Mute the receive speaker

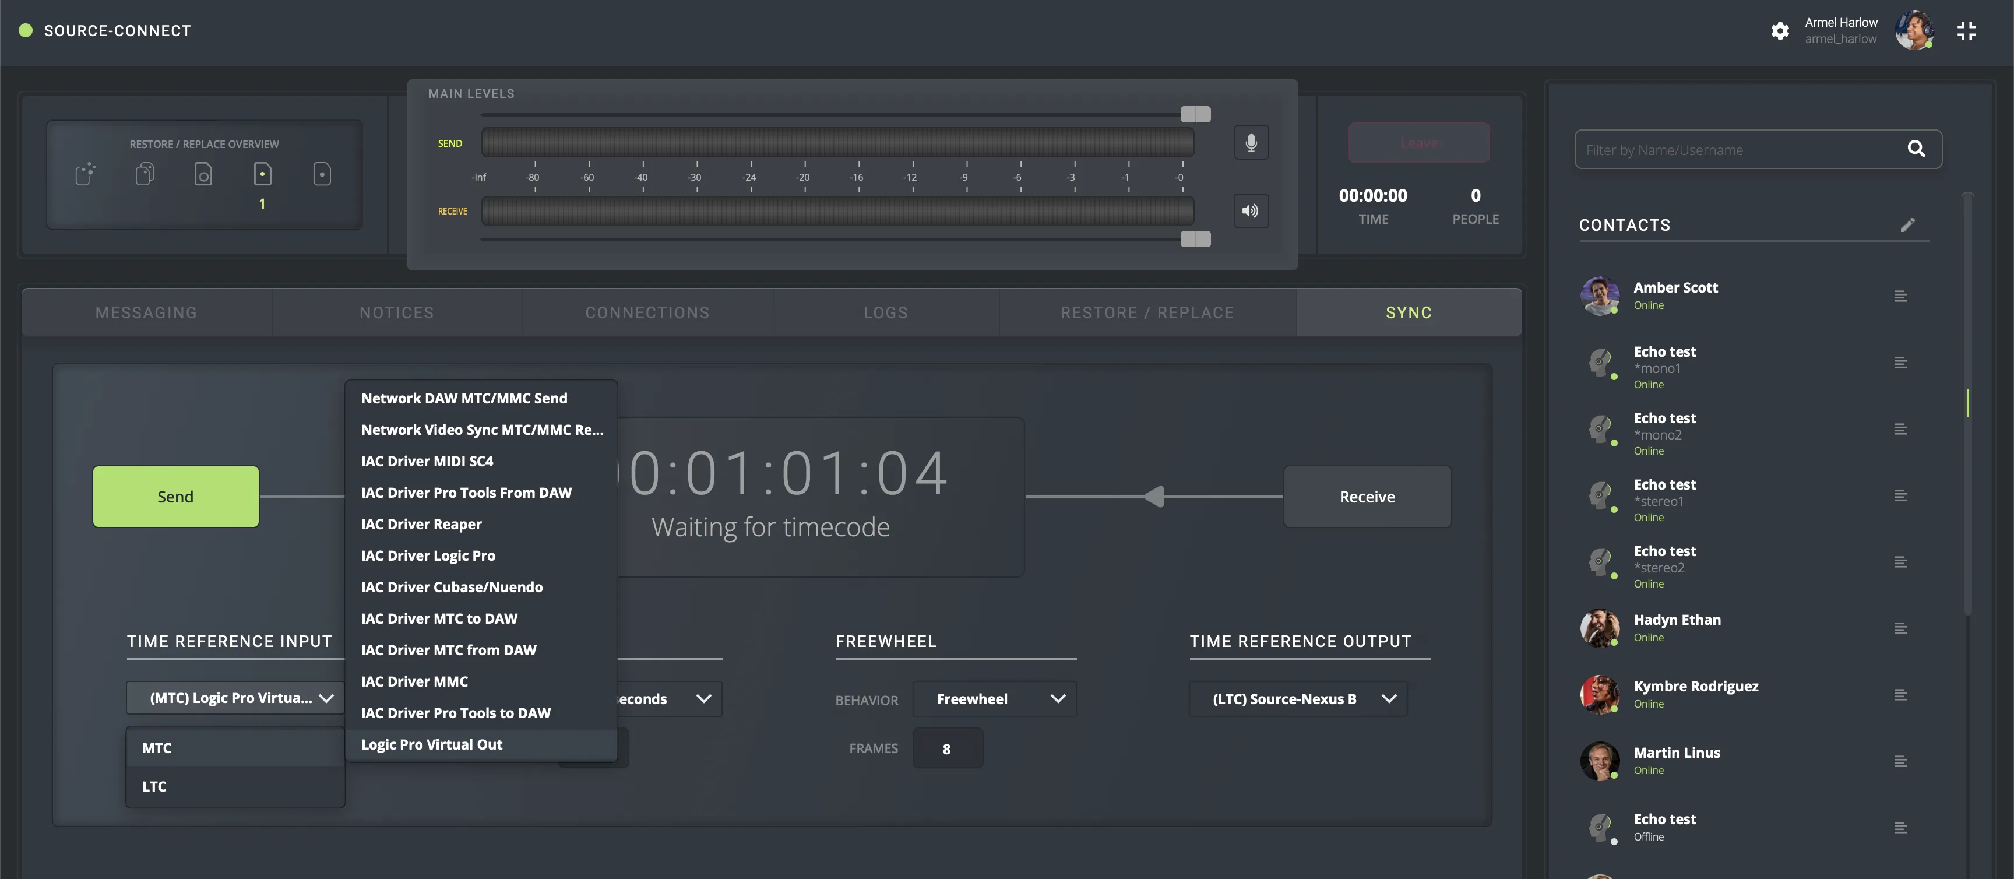[1251, 211]
